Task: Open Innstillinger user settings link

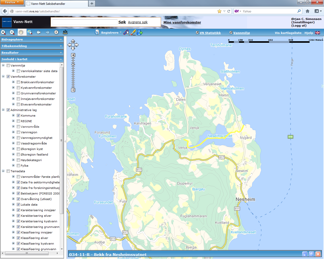Action: coord(303,22)
